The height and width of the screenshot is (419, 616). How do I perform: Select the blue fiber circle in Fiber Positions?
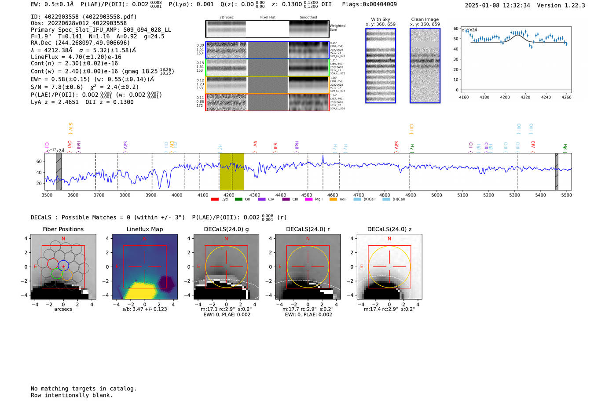[x=63, y=266]
